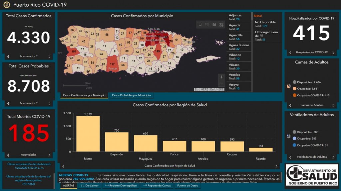Open the map layers list icon

[x=214, y=25]
